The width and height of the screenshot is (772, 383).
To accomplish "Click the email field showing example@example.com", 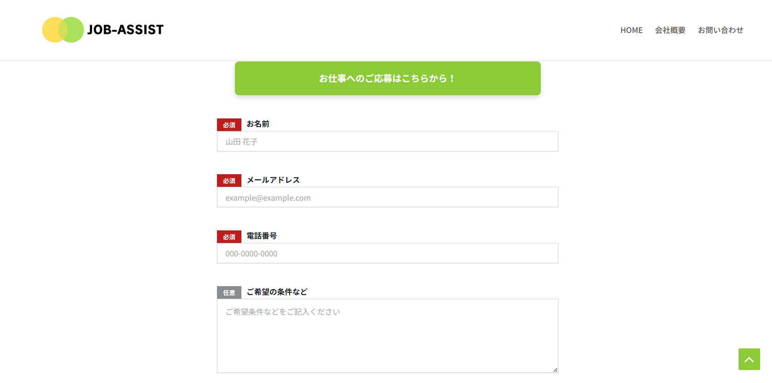I will click(x=387, y=197).
